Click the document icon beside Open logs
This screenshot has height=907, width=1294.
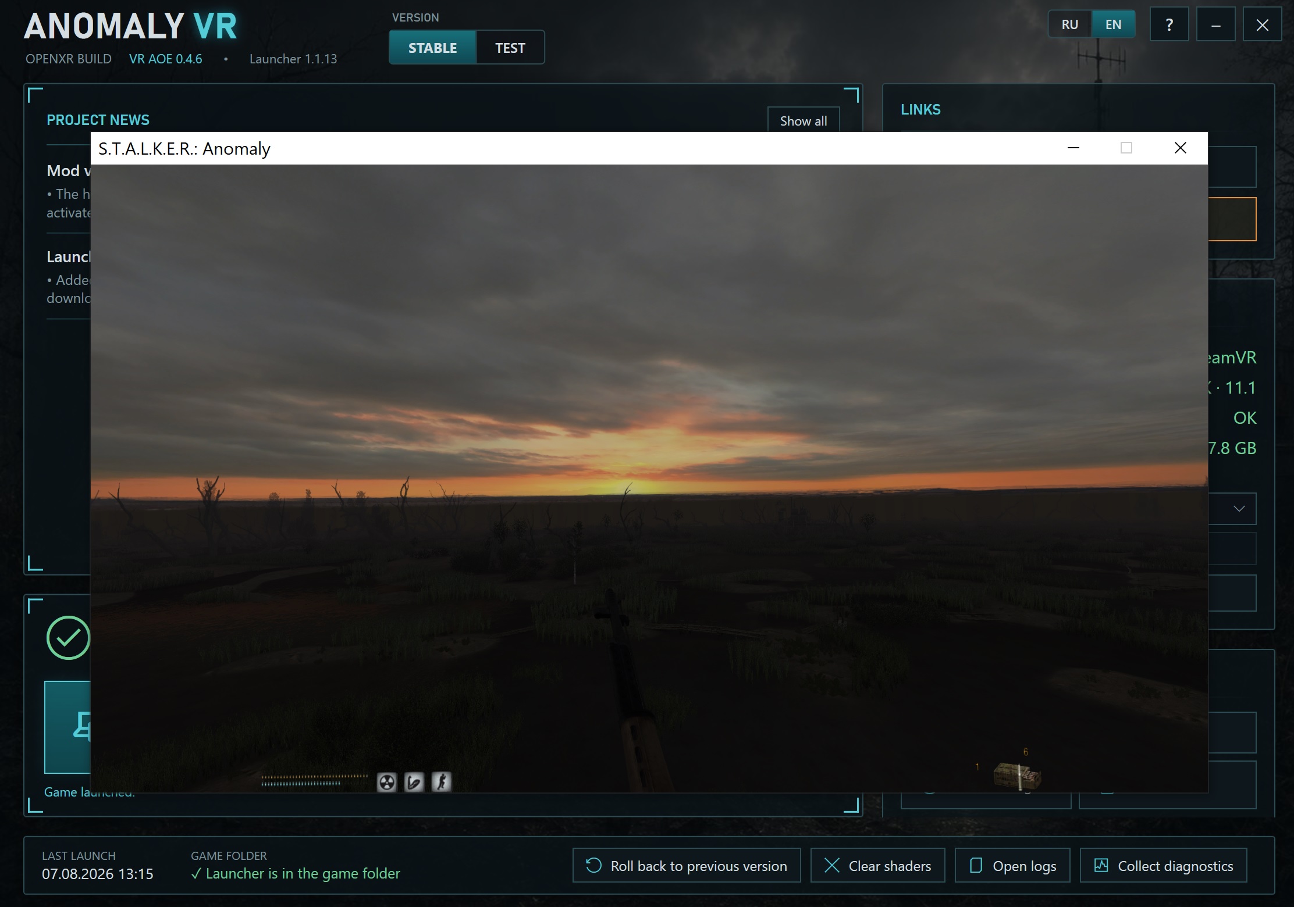point(976,866)
